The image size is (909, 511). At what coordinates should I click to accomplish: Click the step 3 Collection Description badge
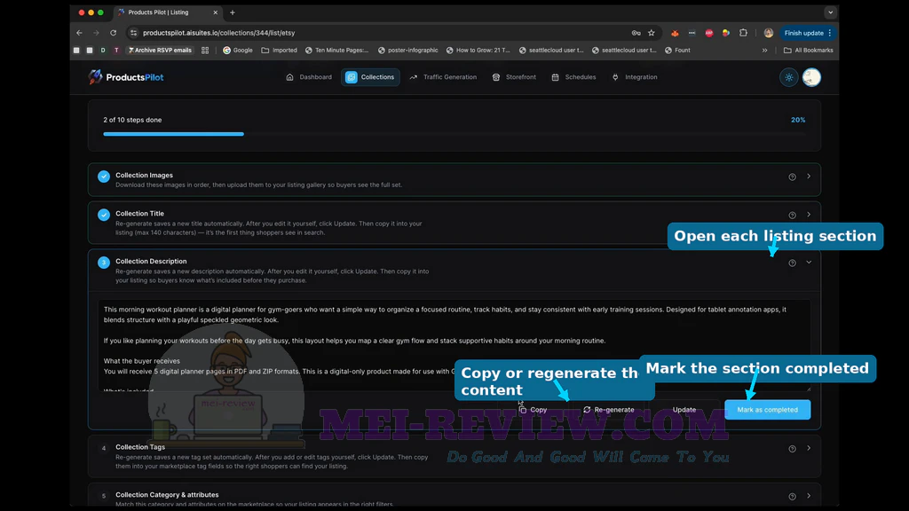[104, 263]
